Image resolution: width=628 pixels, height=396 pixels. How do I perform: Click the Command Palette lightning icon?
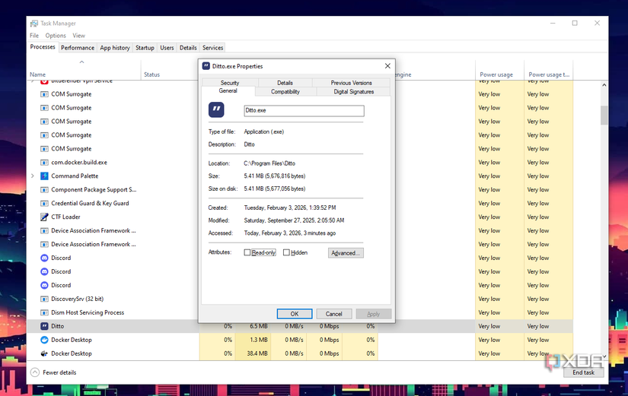44,176
